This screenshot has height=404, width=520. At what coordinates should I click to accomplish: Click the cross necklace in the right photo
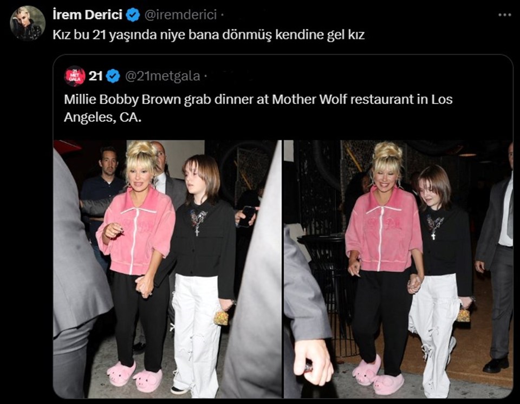(x=432, y=236)
